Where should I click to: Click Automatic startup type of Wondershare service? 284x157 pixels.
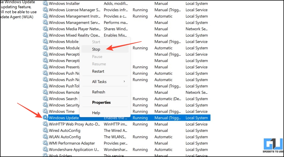click(x=163, y=150)
